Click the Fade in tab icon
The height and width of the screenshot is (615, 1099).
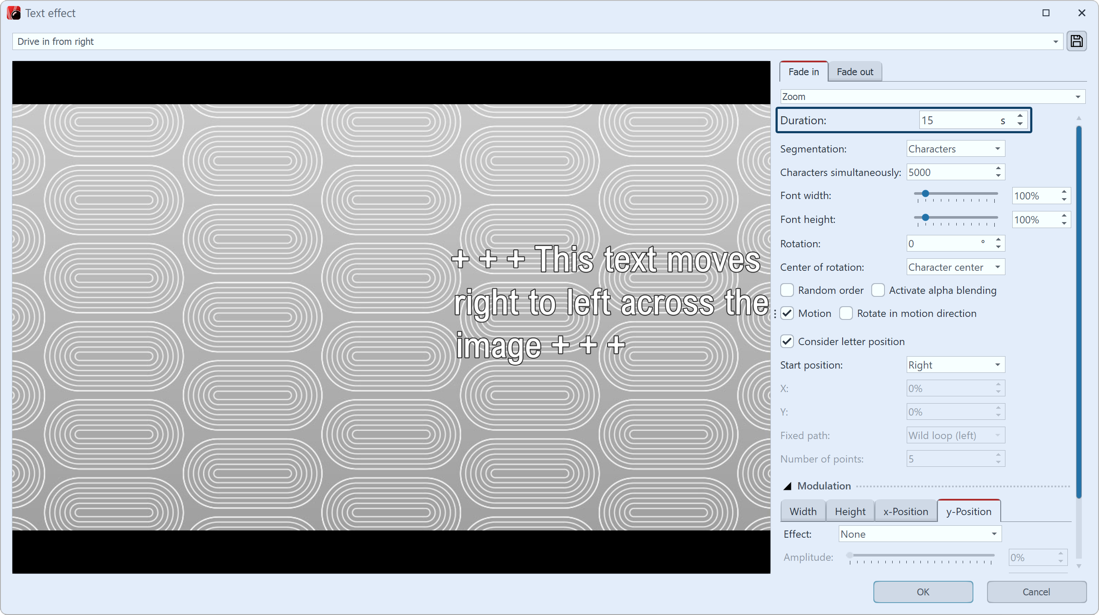tap(803, 71)
